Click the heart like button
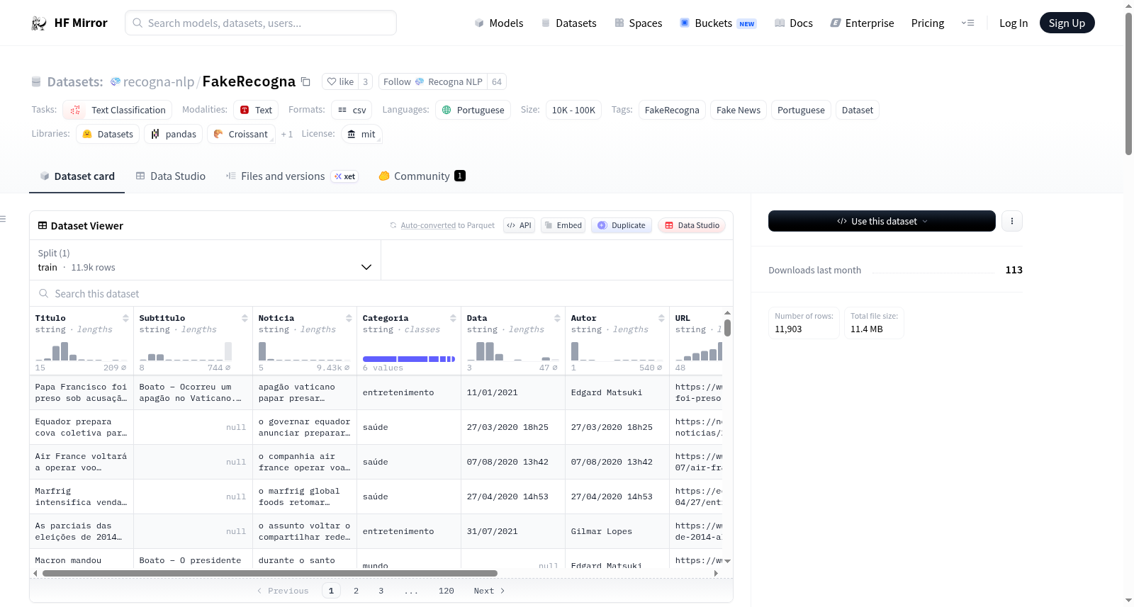 pos(340,81)
